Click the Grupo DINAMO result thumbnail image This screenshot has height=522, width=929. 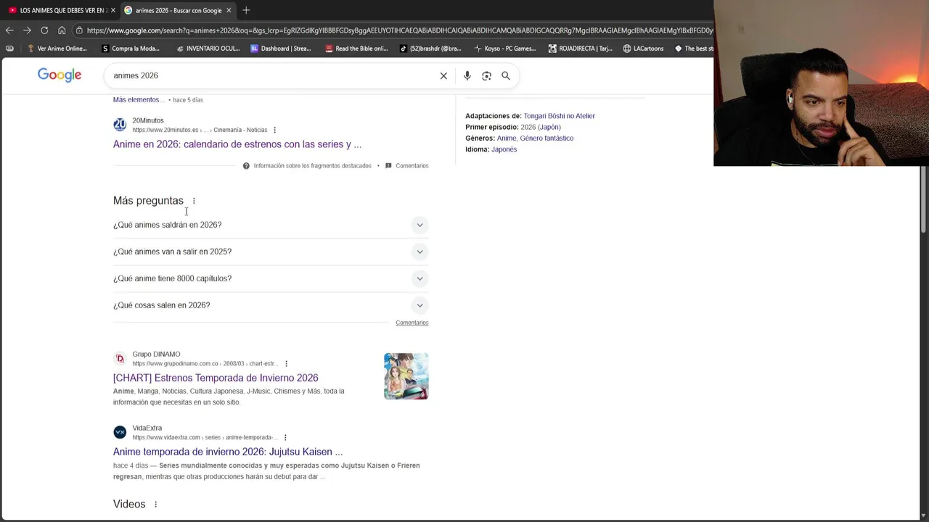(x=406, y=376)
